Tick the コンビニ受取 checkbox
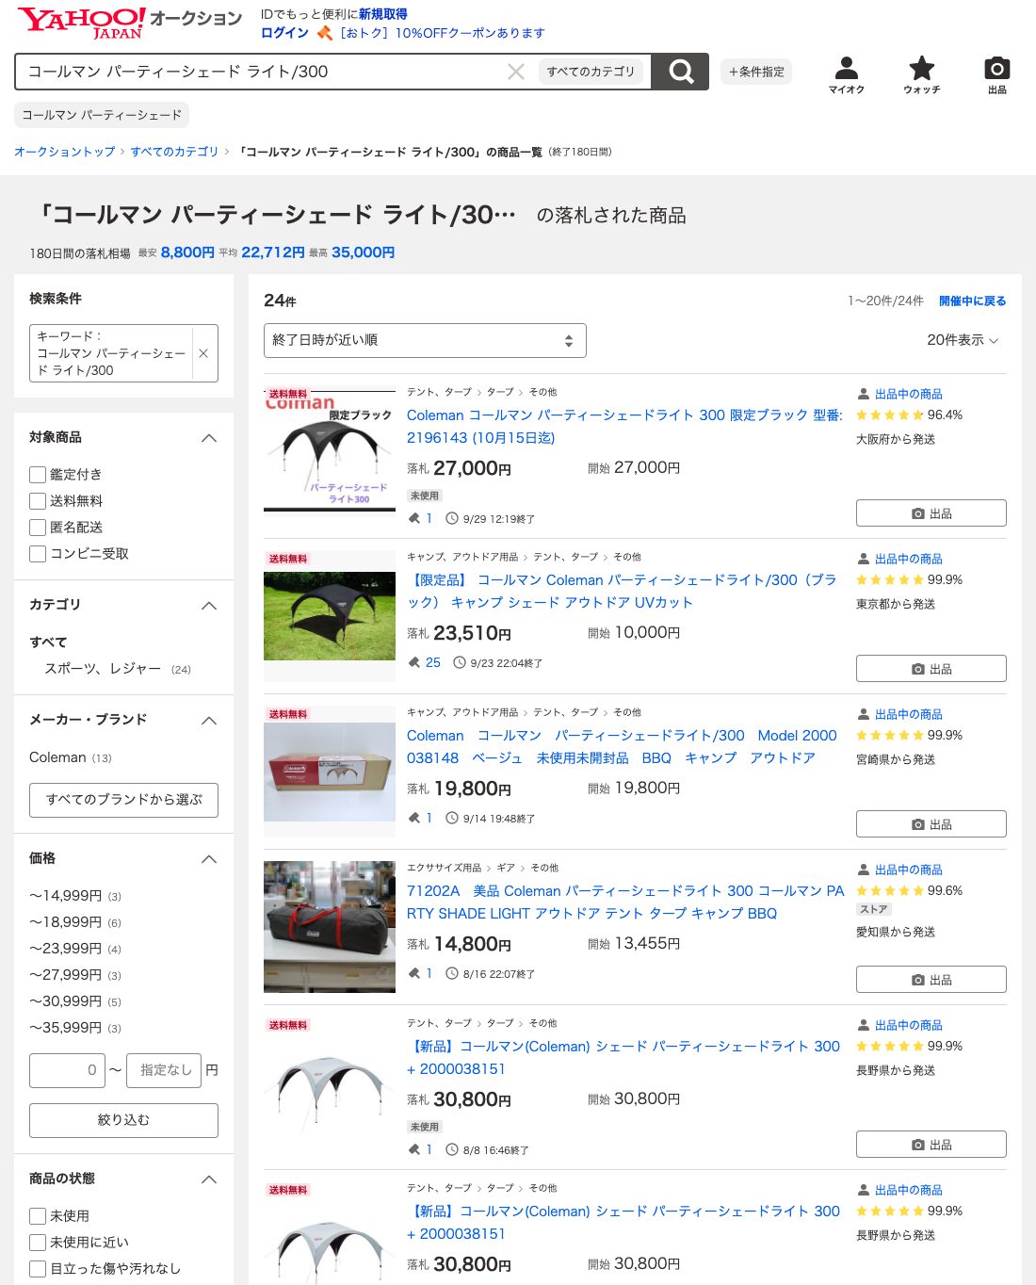The width and height of the screenshot is (1036, 1285). pyautogui.click(x=38, y=554)
